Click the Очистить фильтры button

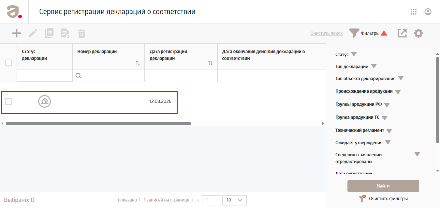(383, 199)
